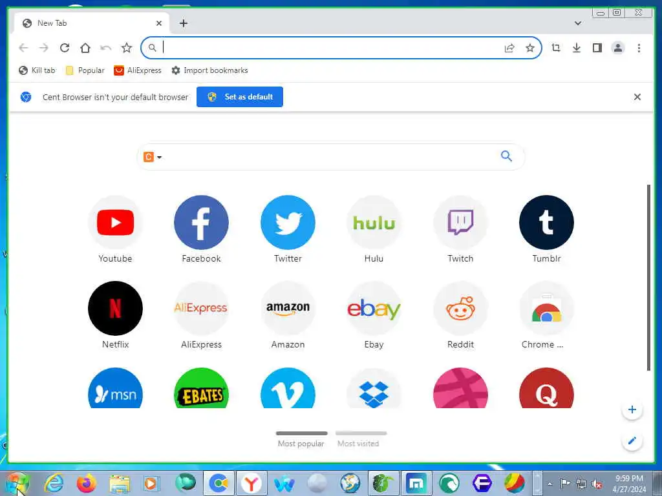The height and width of the screenshot is (496, 662).
Task: Switch to Most visited page
Action: [361, 439]
